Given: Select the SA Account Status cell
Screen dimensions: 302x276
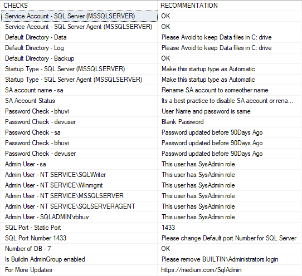Looking at the screenshot, I should pyautogui.click(x=79, y=101).
